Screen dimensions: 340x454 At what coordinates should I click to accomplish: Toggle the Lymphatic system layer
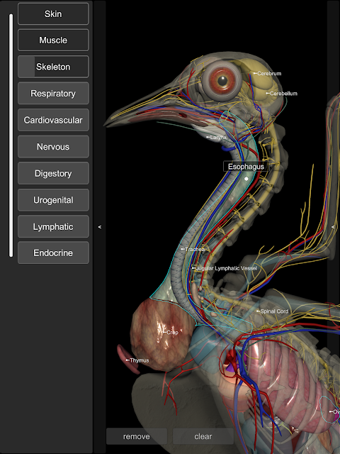coord(53,226)
